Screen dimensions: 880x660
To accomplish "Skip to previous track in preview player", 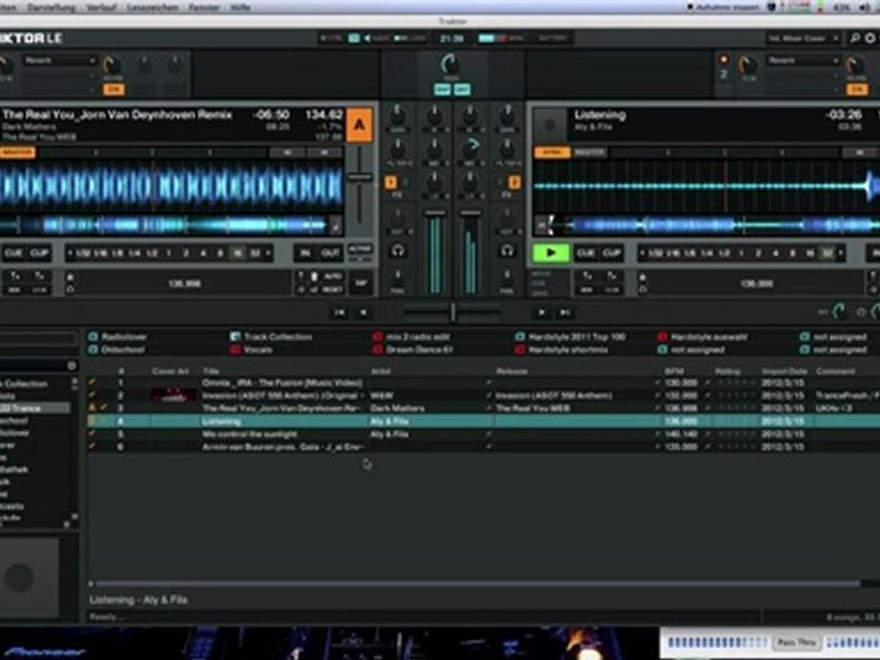I will tap(339, 313).
